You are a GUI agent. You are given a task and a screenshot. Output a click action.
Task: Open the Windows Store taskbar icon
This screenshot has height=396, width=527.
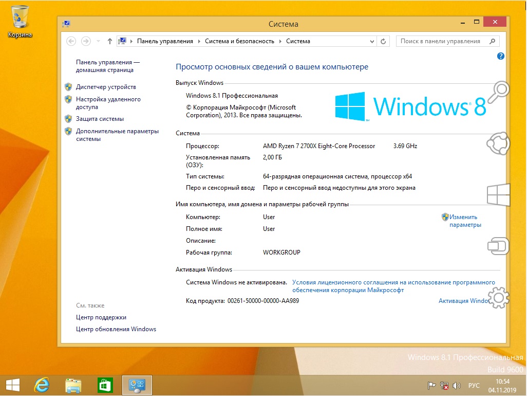(x=105, y=385)
